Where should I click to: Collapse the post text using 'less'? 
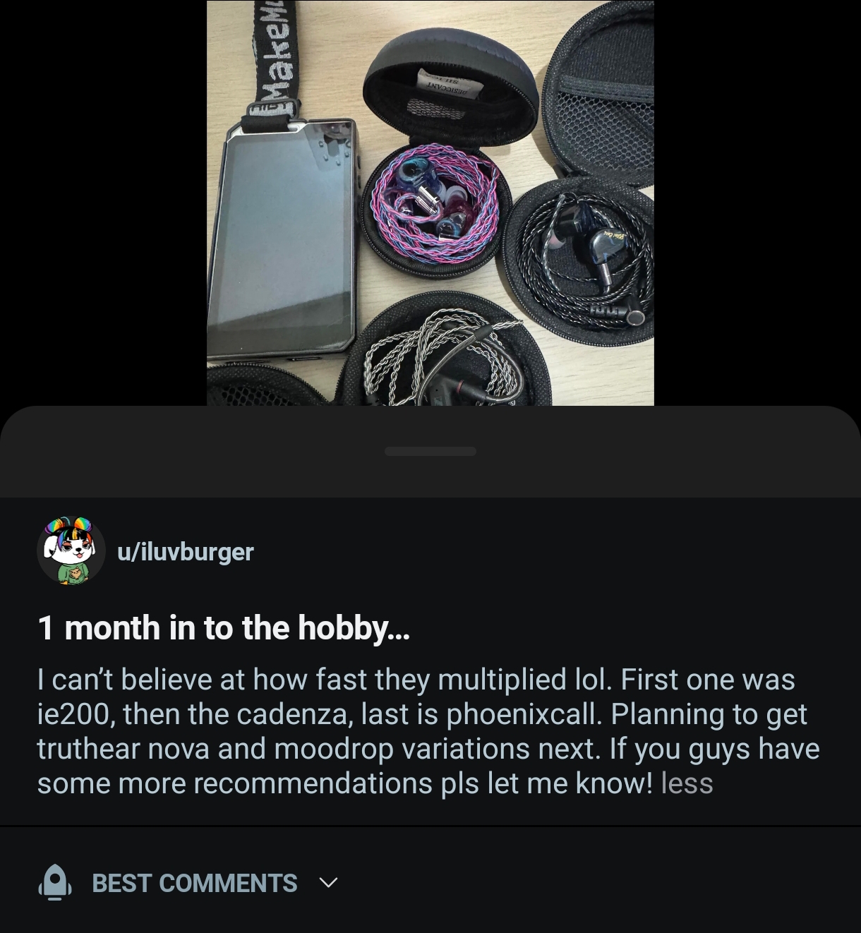(x=687, y=783)
